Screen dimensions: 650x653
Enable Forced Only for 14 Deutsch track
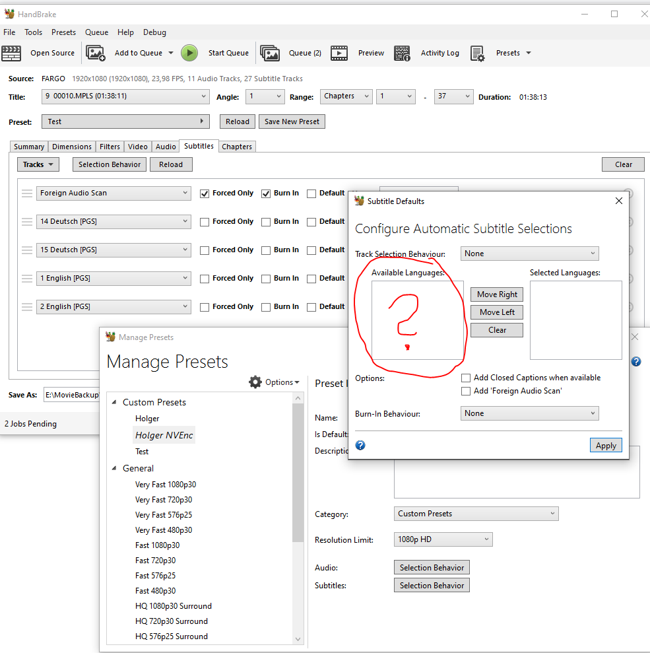click(x=204, y=221)
